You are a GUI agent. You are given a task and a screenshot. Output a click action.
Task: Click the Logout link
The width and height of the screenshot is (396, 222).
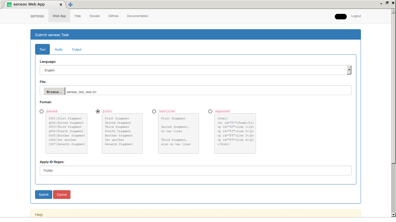pyautogui.click(x=356, y=16)
